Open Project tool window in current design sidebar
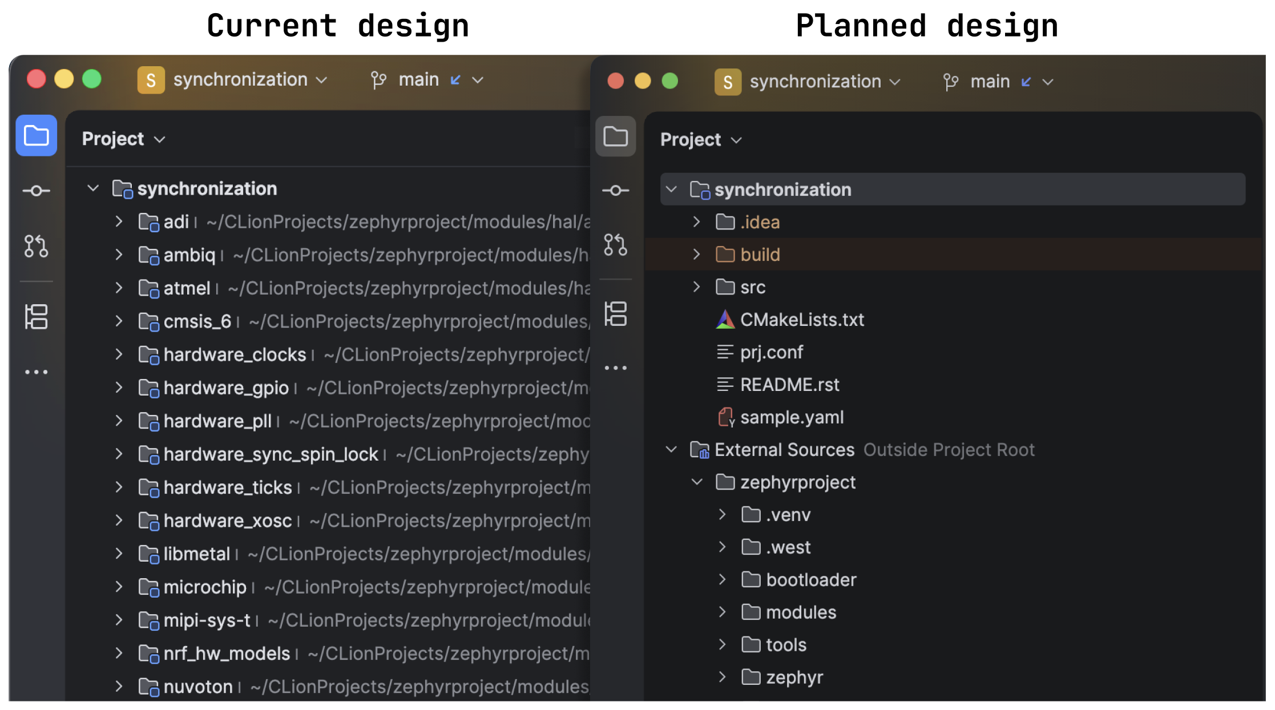Viewport: 1275px width, 710px height. (36, 136)
